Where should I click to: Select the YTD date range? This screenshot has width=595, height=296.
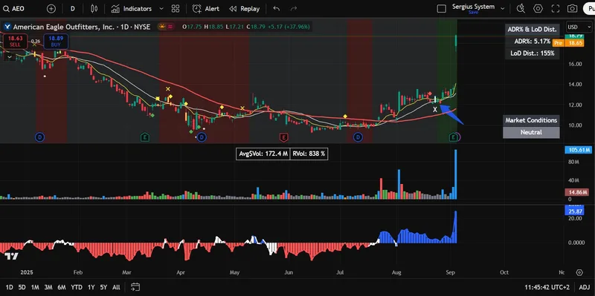click(x=77, y=287)
